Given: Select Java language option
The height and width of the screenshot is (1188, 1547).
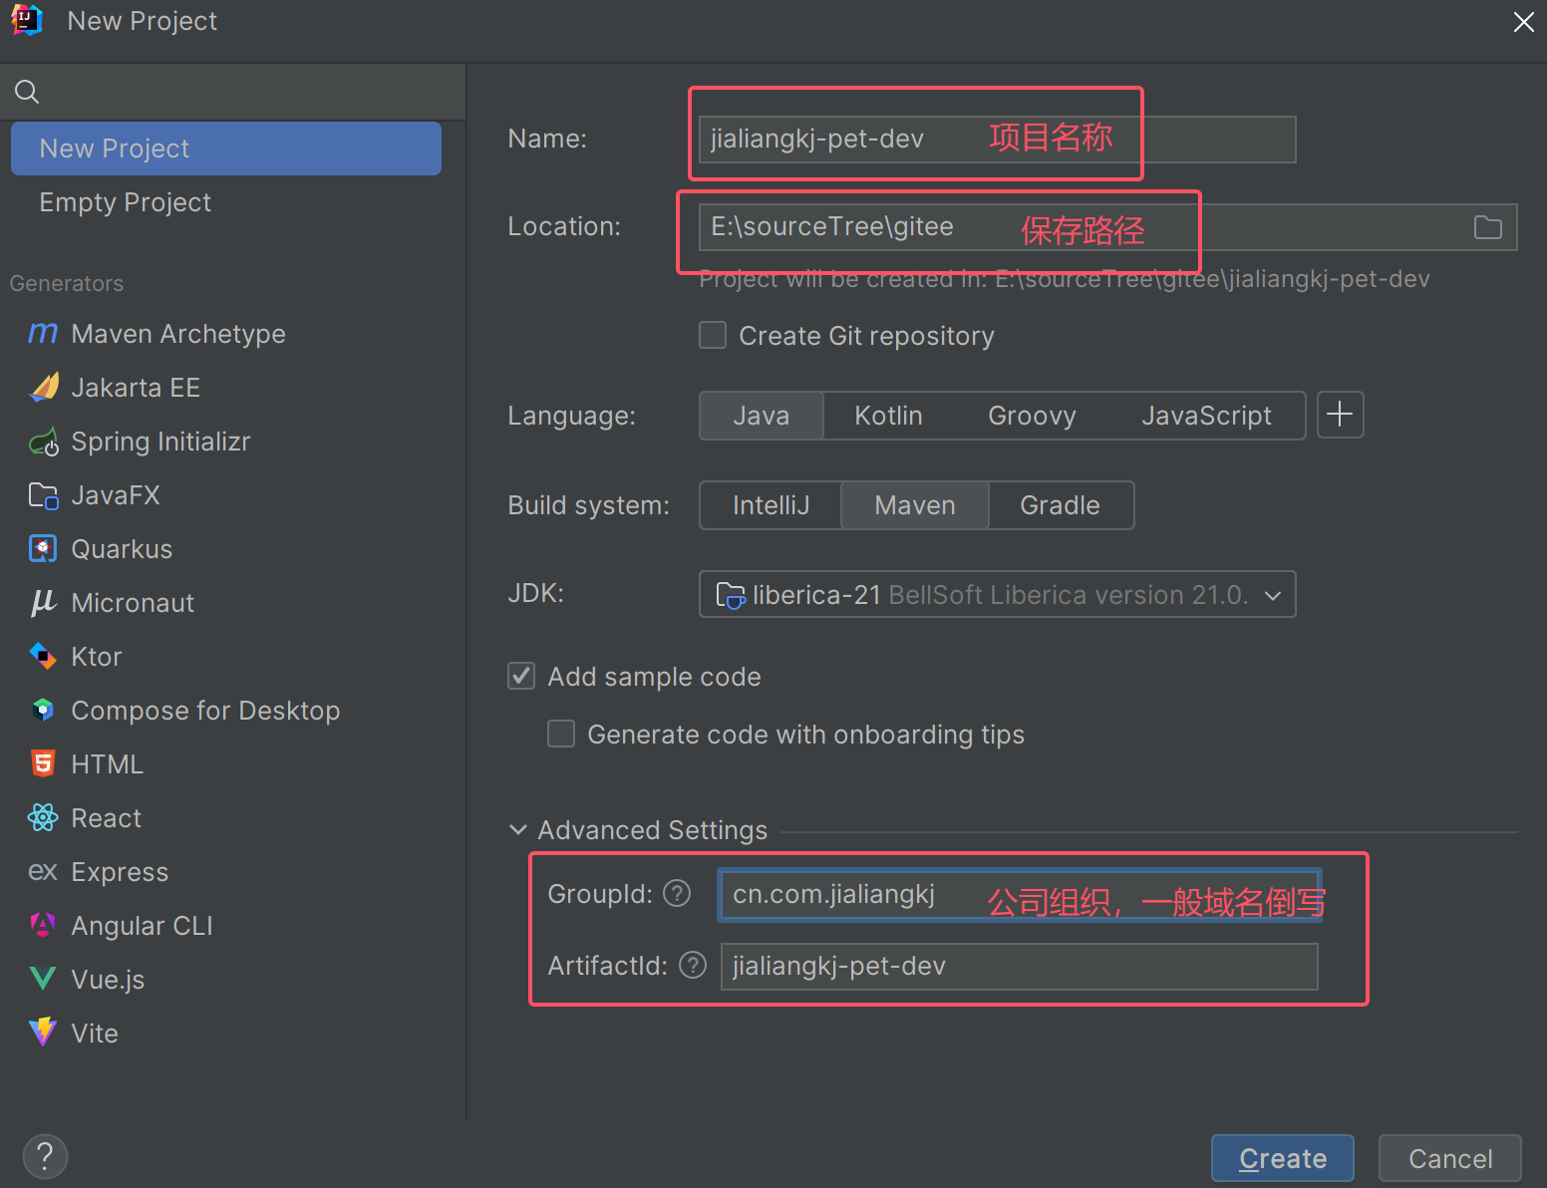Looking at the screenshot, I should coord(762,416).
